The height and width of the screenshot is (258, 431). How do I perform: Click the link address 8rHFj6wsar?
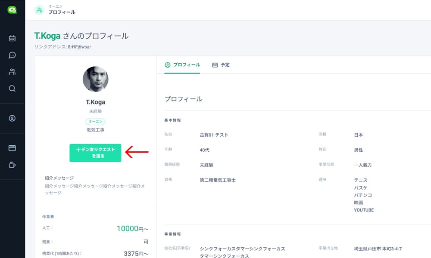tap(79, 46)
